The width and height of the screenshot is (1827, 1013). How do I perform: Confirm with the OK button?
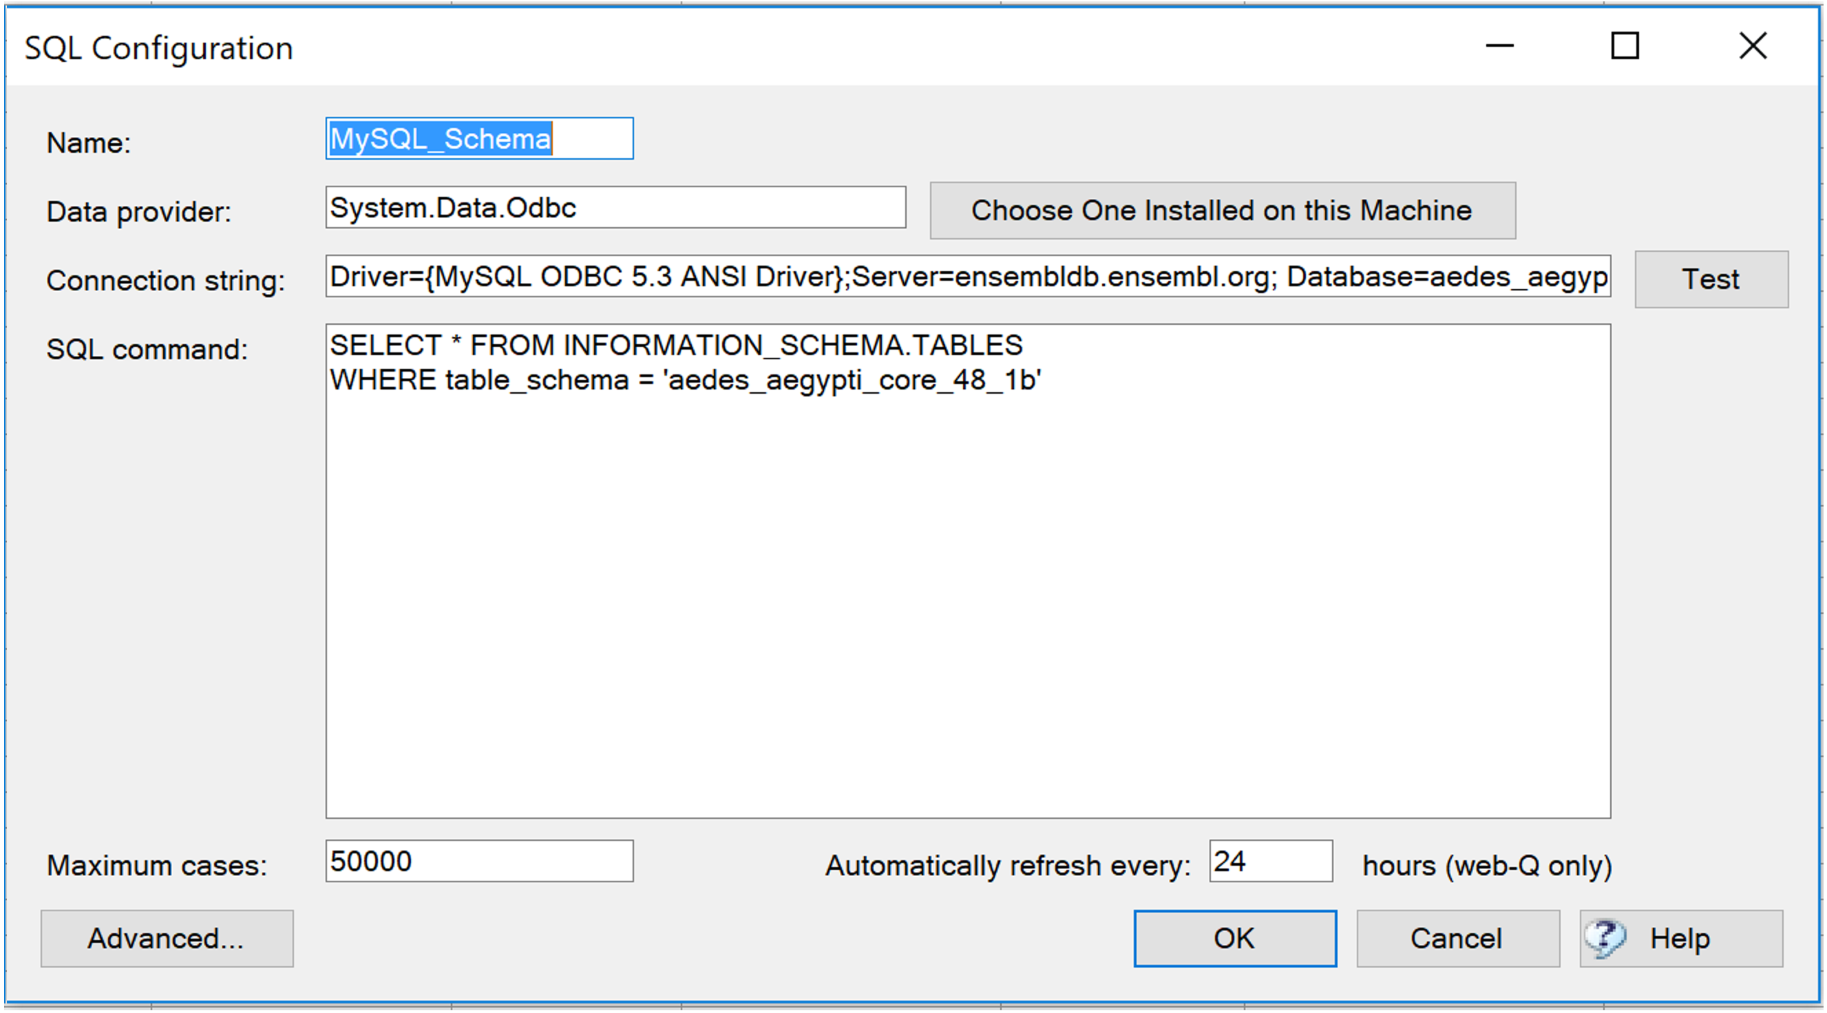click(x=1236, y=939)
